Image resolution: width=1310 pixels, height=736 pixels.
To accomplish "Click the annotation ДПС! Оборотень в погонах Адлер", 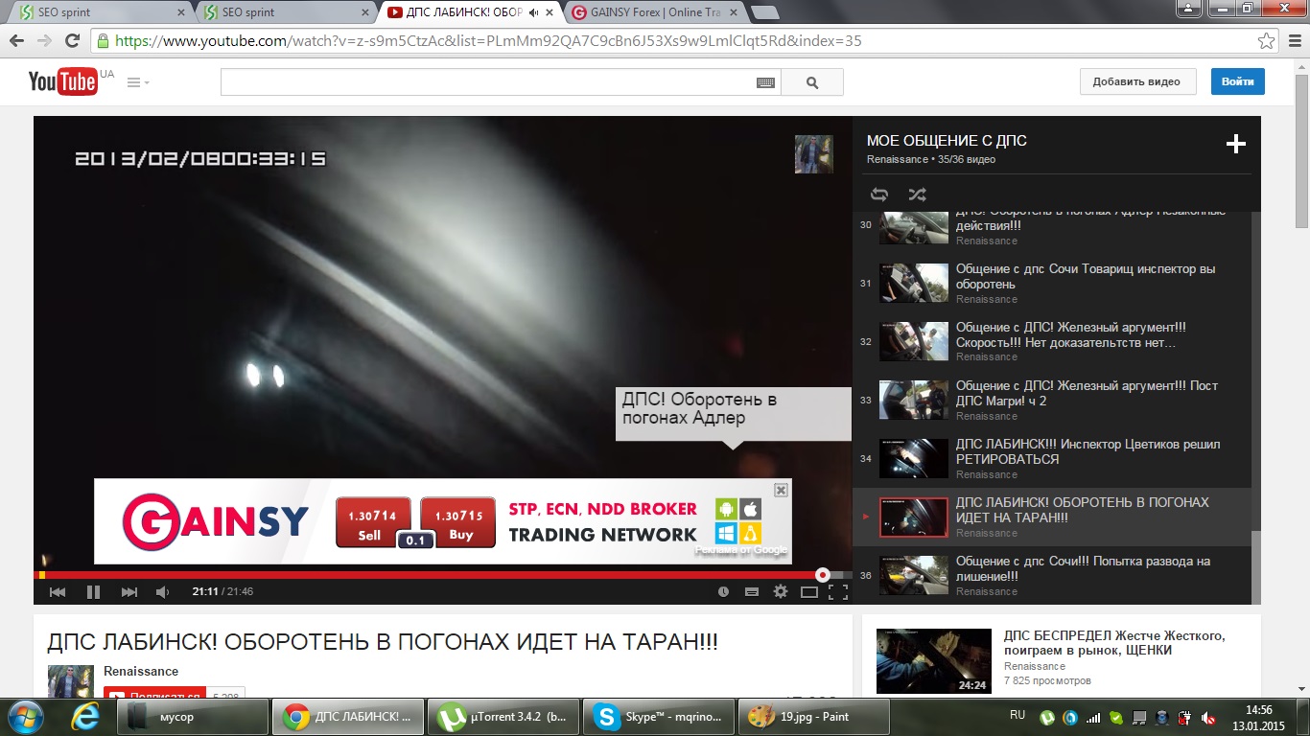I will pyautogui.click(x=733, y=414).
